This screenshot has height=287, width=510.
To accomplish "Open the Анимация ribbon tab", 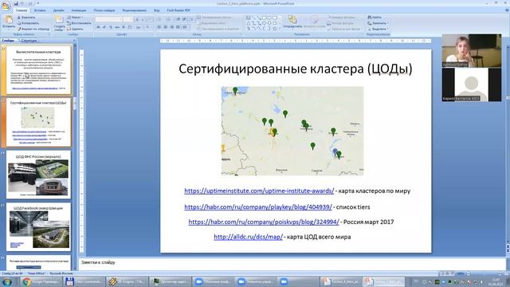I will point(79,10).
